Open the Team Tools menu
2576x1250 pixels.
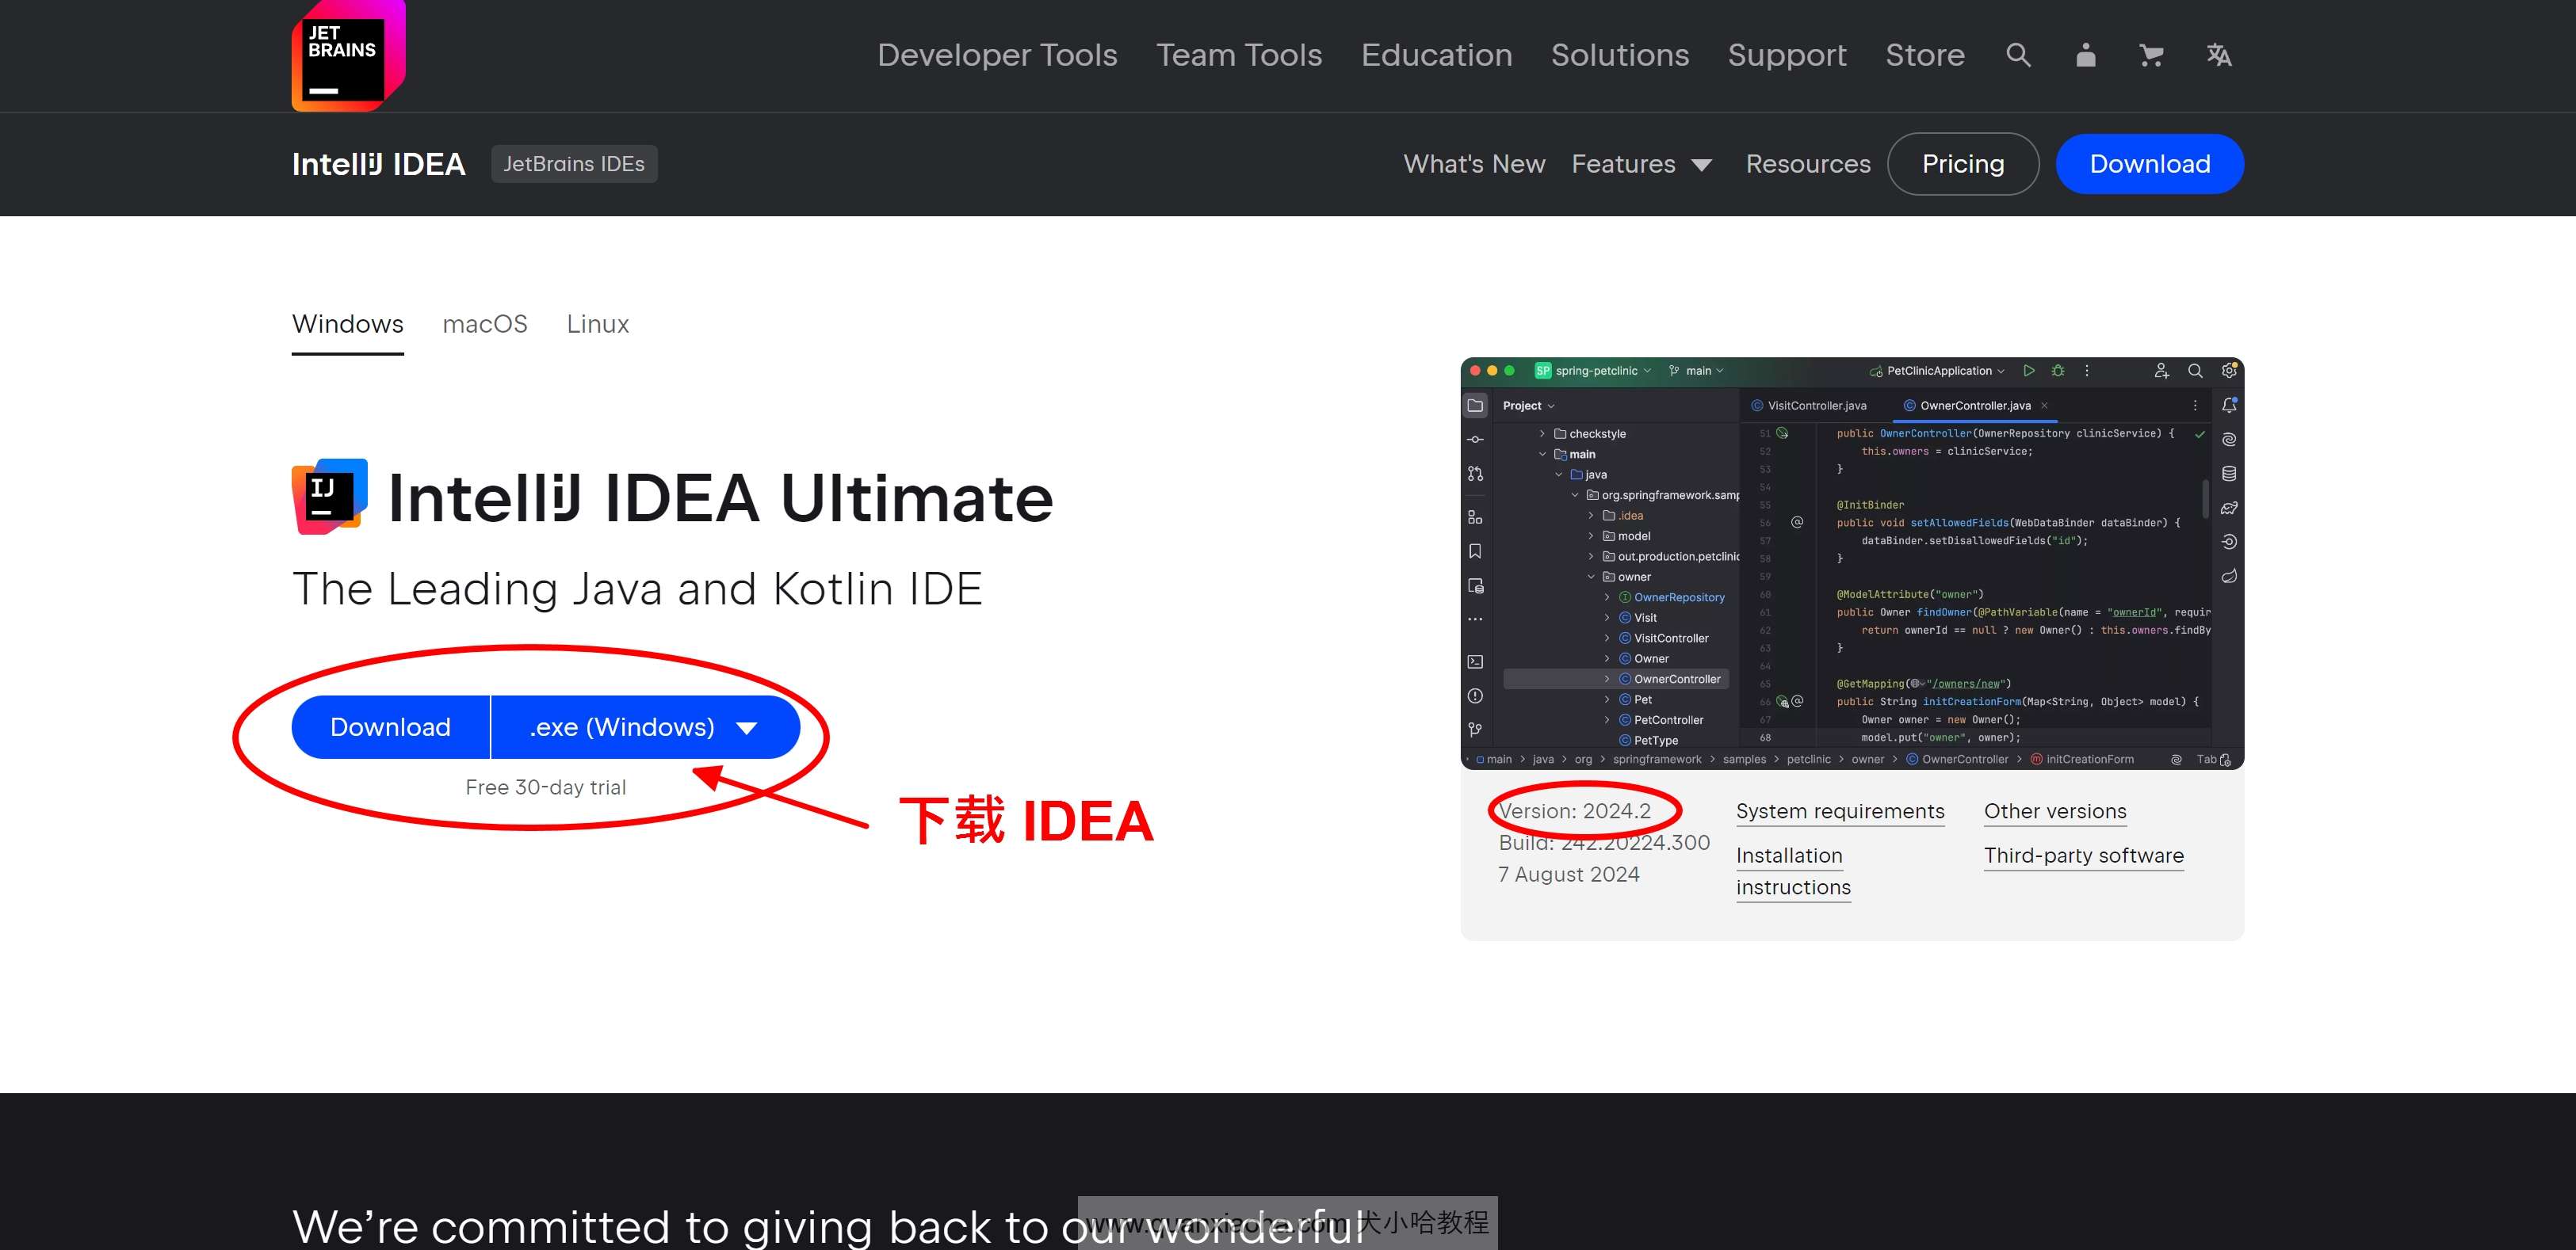[1239, 55]
